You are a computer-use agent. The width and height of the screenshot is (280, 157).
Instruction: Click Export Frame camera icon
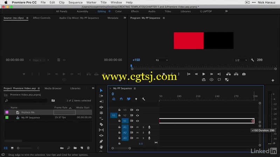point(244,74)
